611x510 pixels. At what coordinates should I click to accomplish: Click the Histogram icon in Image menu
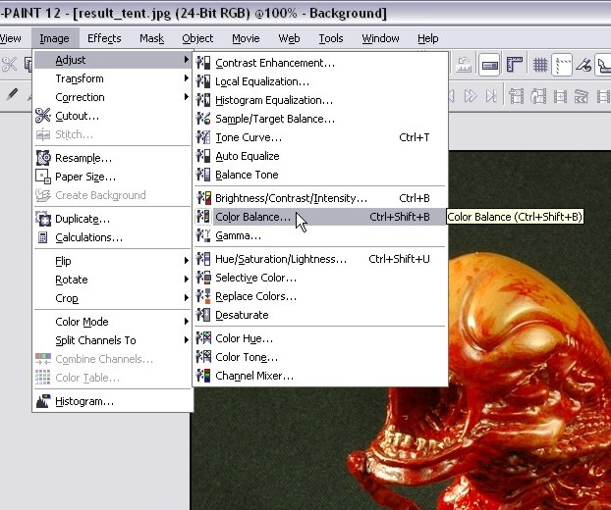(x=43, y=401)
